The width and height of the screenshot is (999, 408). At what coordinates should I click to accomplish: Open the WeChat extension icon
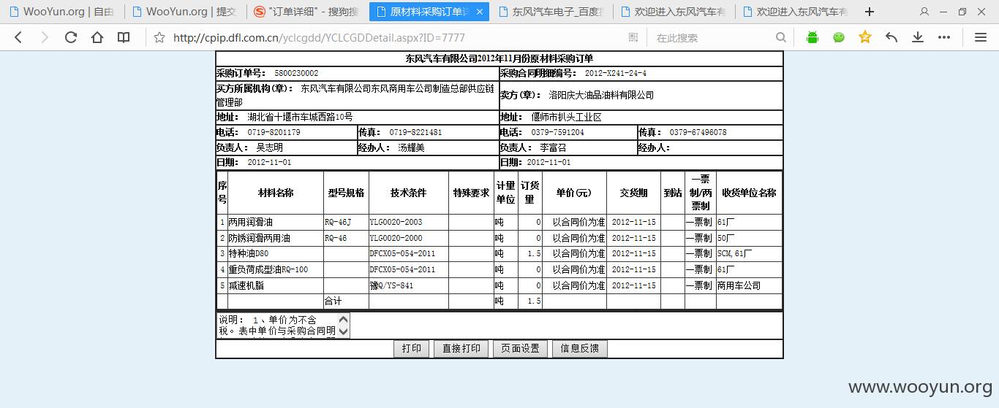pyautogui.click(x=839, y=37)
